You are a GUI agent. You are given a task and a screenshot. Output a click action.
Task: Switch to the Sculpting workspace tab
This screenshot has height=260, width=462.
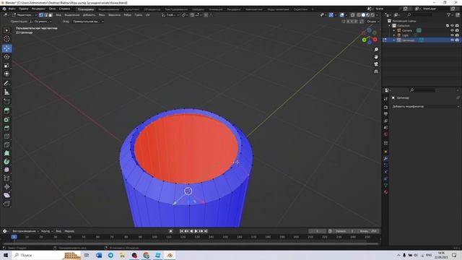pos(131,9)
